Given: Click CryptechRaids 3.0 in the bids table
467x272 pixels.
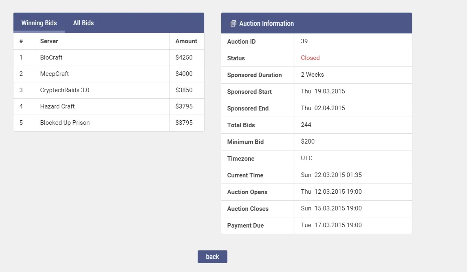Looking at the screenshot, I should (65, 90).
